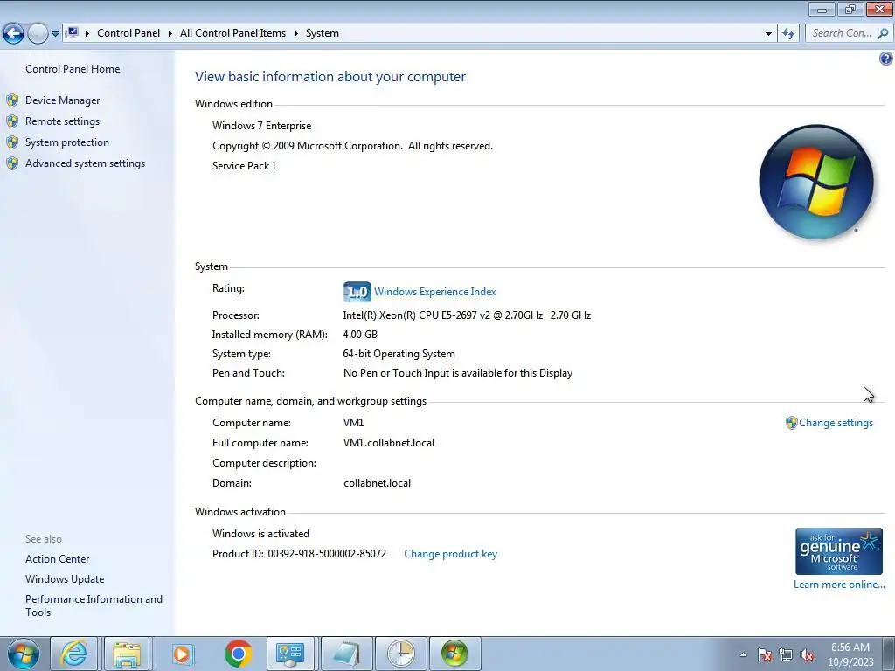895x671 pixels.
Task: Open the recent pages dropdown arrow
Action: pyautogui.click(x=55, y=34)
